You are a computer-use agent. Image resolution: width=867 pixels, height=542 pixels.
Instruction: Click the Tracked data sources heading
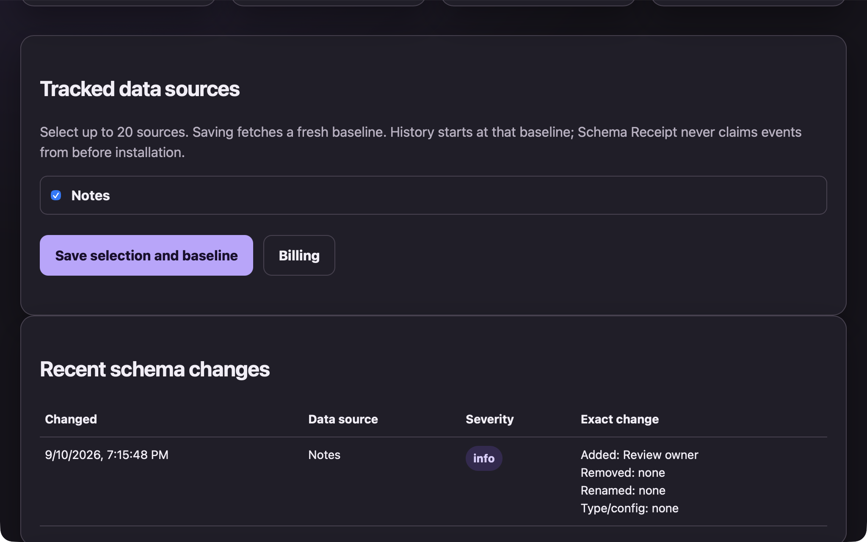[x=140, y=89]
